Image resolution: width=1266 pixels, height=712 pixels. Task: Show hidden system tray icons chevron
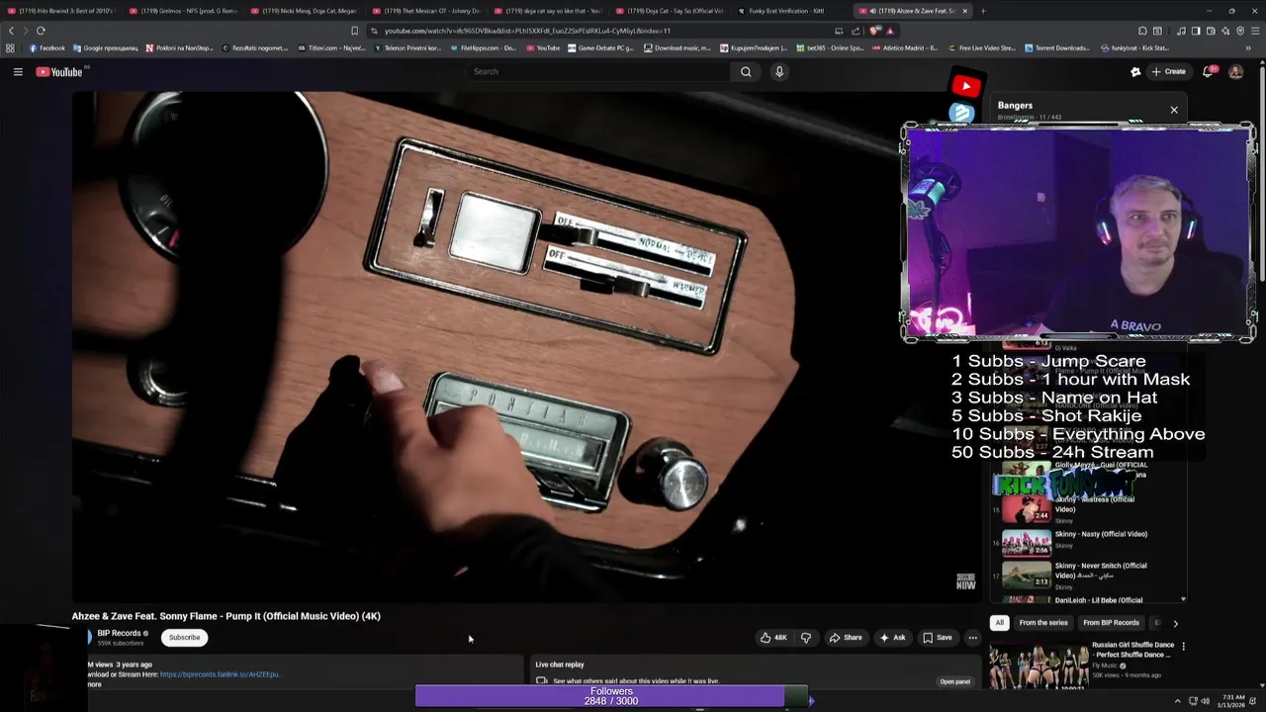coord(1177,701)
